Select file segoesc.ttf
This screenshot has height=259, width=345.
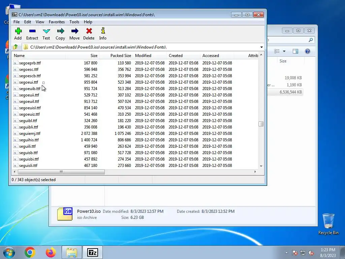pos(29,69)
